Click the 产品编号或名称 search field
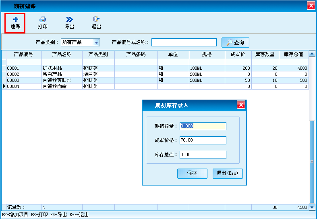Viewport: 317px width, 219px height. click(x=184, y=42)
